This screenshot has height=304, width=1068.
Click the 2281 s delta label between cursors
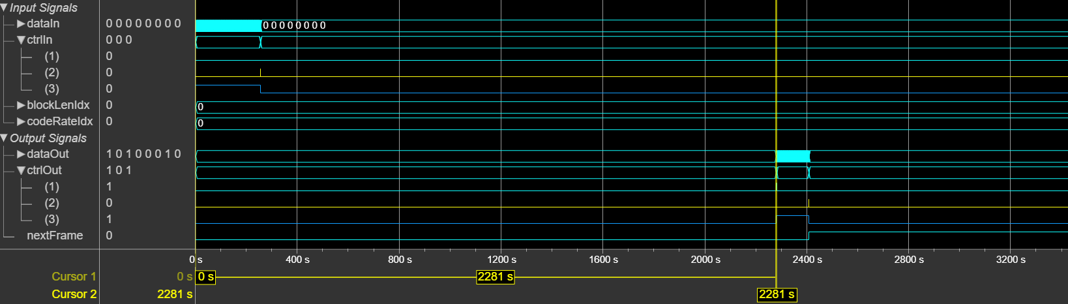pos(496,277)
